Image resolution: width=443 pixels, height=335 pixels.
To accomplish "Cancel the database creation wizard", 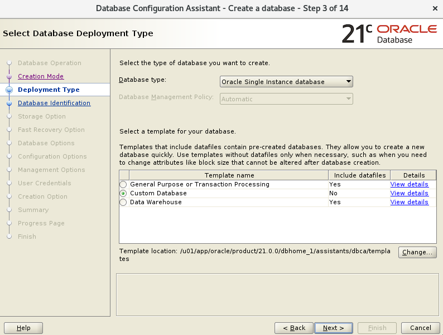I will 420,328.
